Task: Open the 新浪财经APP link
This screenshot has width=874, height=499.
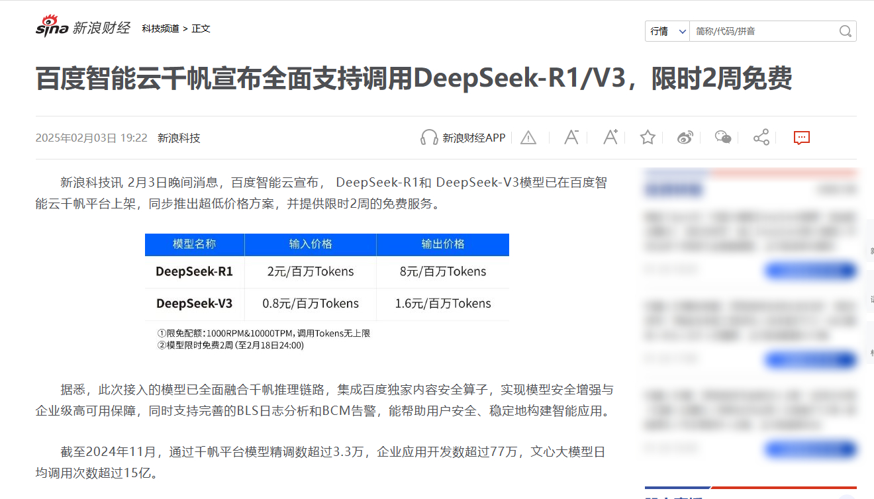Action: coord(474,138)
